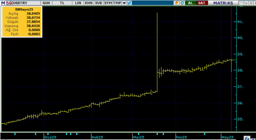Click the green refresh icon
The width and height of the screenshot is (256, 140).
(x=182, y=3)
